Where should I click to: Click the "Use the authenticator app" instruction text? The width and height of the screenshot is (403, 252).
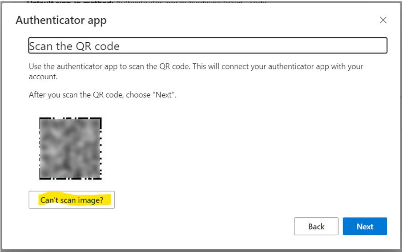click(196, 71)
